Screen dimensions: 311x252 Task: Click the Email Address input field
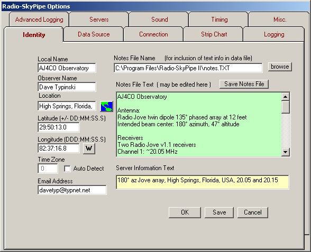pyautogui.click(x=72, y=190)
